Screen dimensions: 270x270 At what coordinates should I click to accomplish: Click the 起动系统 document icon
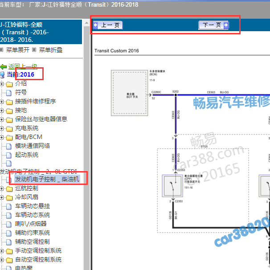click(9, 155)
